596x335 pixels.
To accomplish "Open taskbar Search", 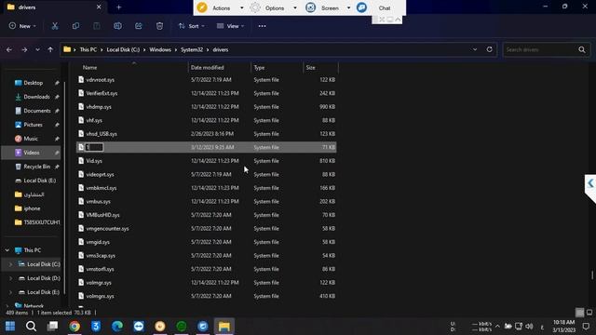I will point(31,326).
